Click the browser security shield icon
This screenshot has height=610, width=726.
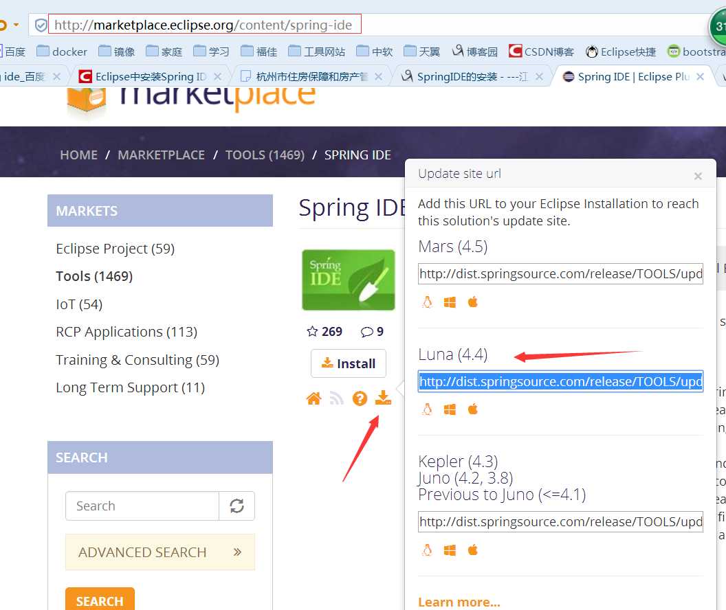click(x=41, y=25)
